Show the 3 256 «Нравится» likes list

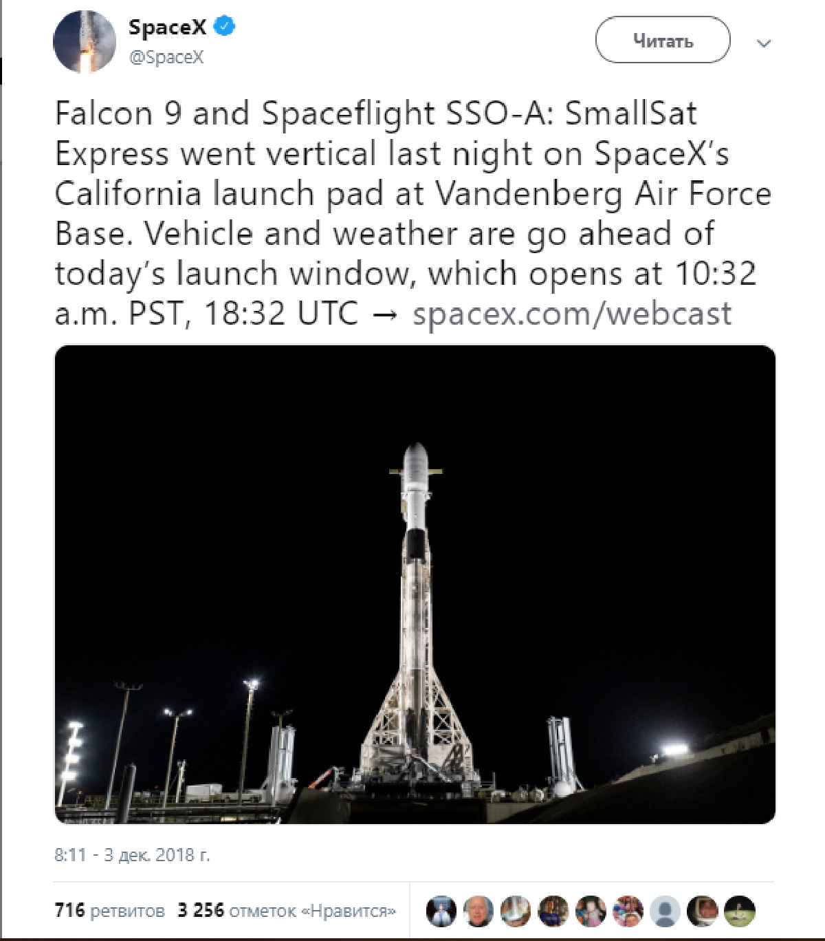pos(287,911)
